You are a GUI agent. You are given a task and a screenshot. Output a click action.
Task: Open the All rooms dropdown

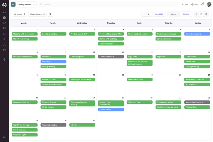(x=20, y=14)
